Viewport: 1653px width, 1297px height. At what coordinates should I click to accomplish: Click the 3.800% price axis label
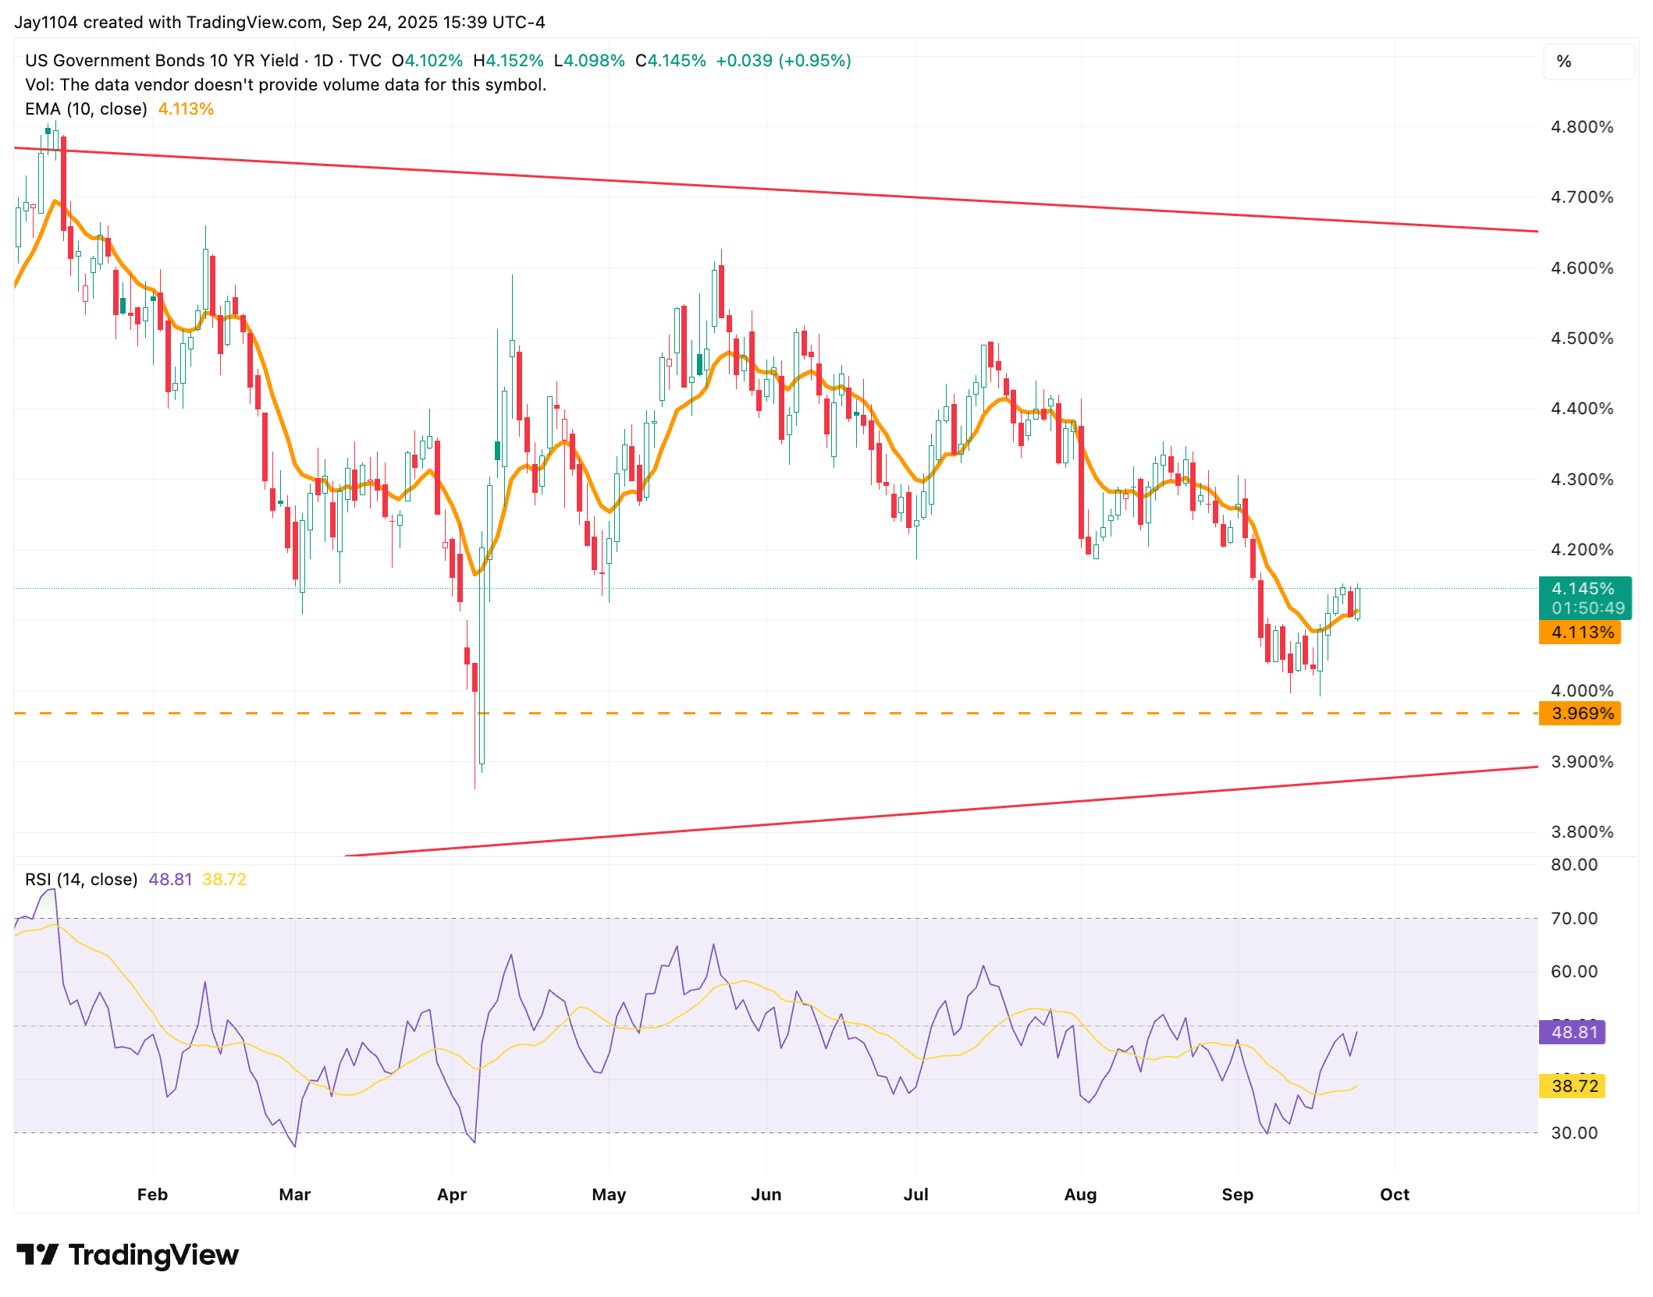pos(1582,832)
